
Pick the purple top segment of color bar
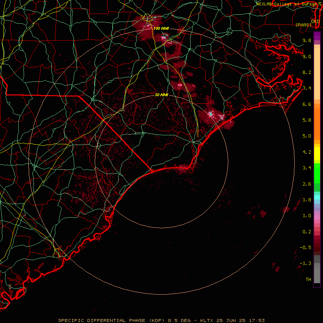pos(317,36)
